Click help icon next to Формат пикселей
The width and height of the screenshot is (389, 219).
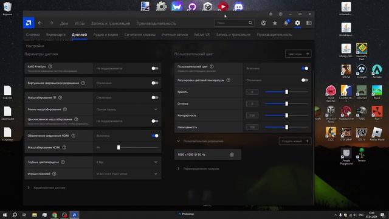coord(54,174)
